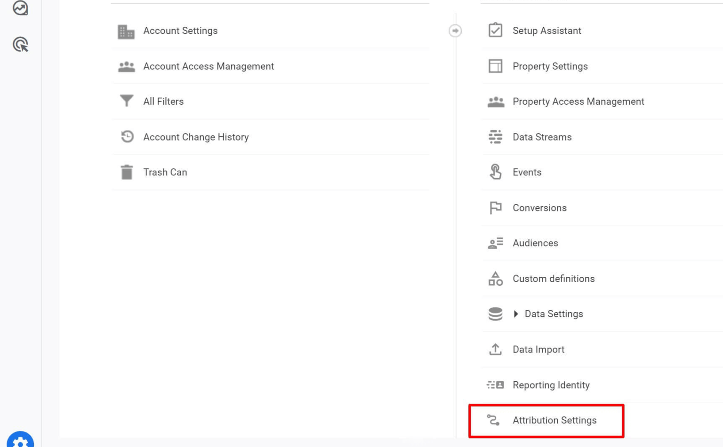Click the arrow between account and property columns

coord(455,31)
